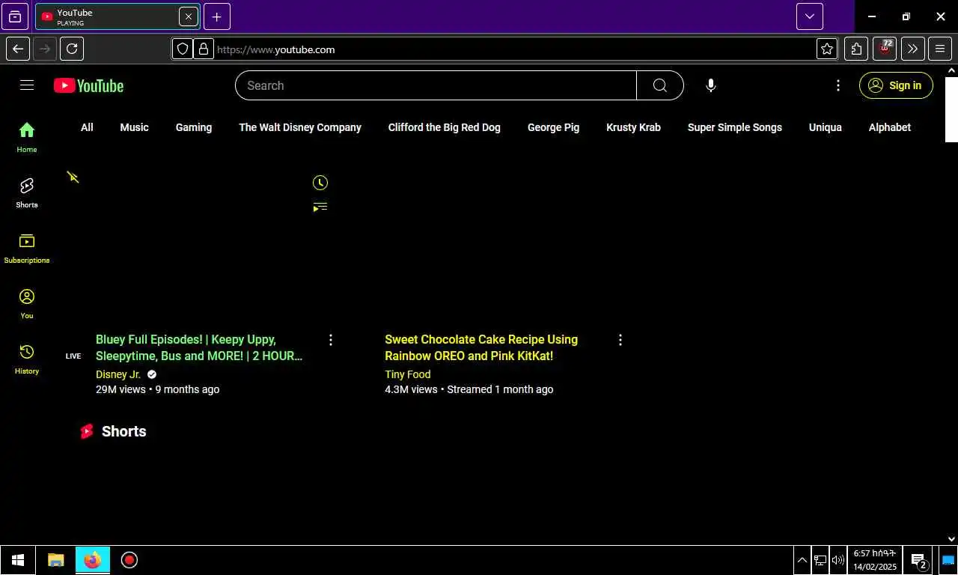Viewport: 958px width, 575px height.
Task: Go to Home in sidebar
Action: point(27,137)
